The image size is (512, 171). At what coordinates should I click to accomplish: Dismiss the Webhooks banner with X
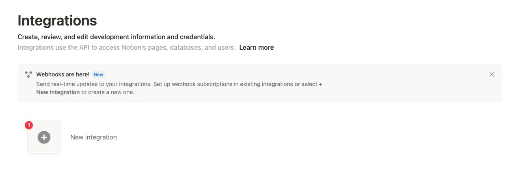[x=492, y=74]
